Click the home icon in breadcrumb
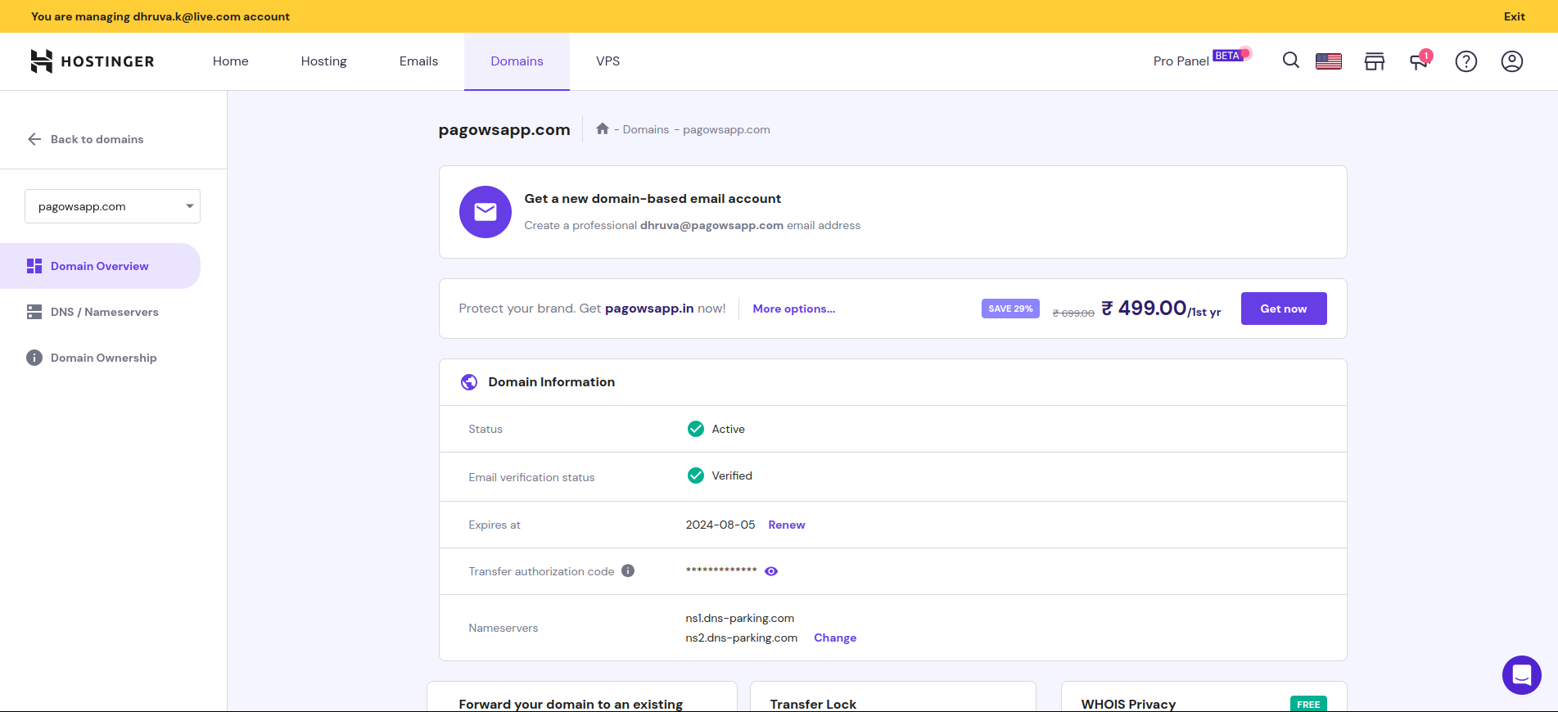The height and width of the screenshot is (712, 1558). click(603, 129)
